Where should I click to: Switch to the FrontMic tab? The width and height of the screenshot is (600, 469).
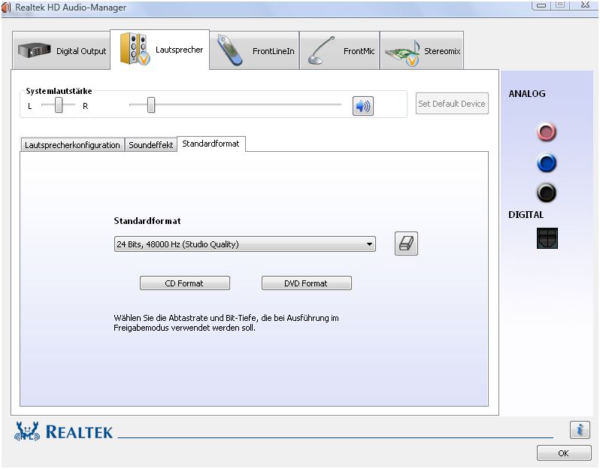pos(340,50)
